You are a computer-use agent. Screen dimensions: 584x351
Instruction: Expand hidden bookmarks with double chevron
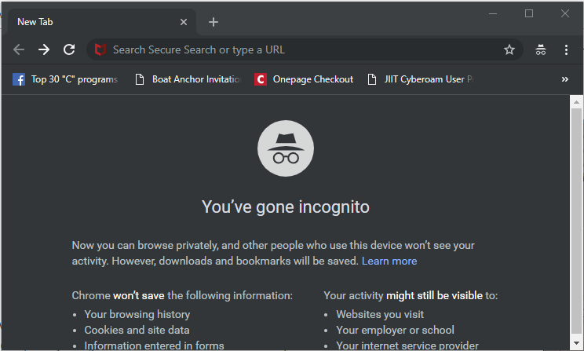(565, 79)
